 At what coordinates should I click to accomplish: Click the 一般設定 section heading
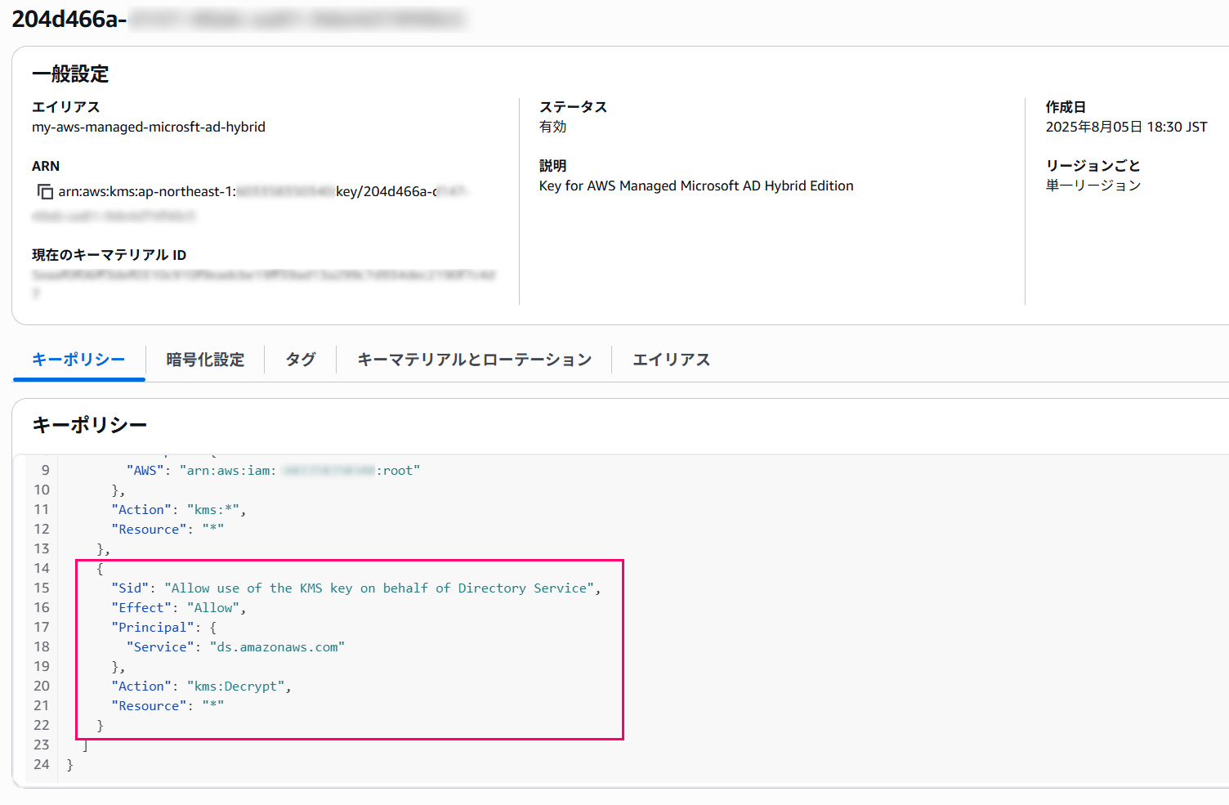pyautogui.click(x=70, y=74)
